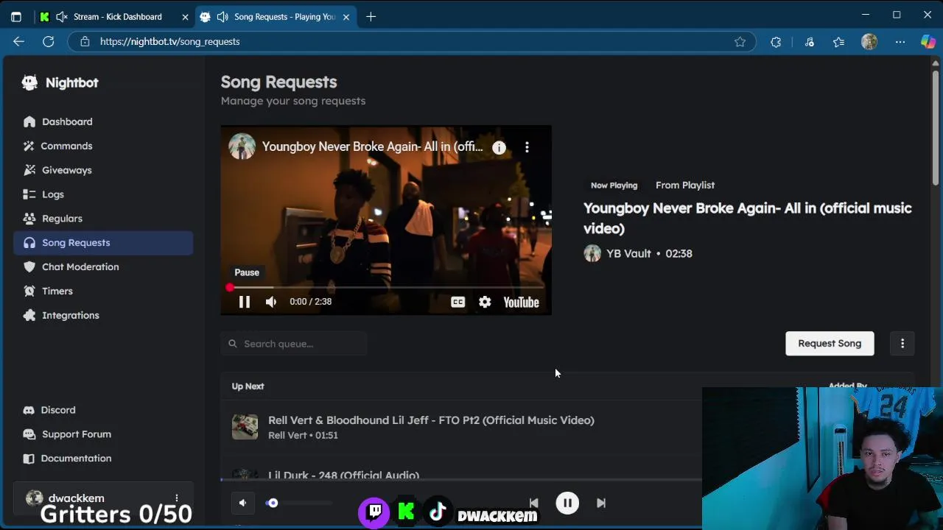Open the Favorites hub

838,42
